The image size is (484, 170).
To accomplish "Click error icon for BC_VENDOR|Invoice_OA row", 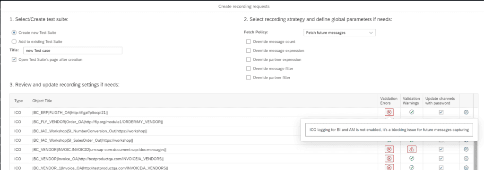I will coord(389,159).
